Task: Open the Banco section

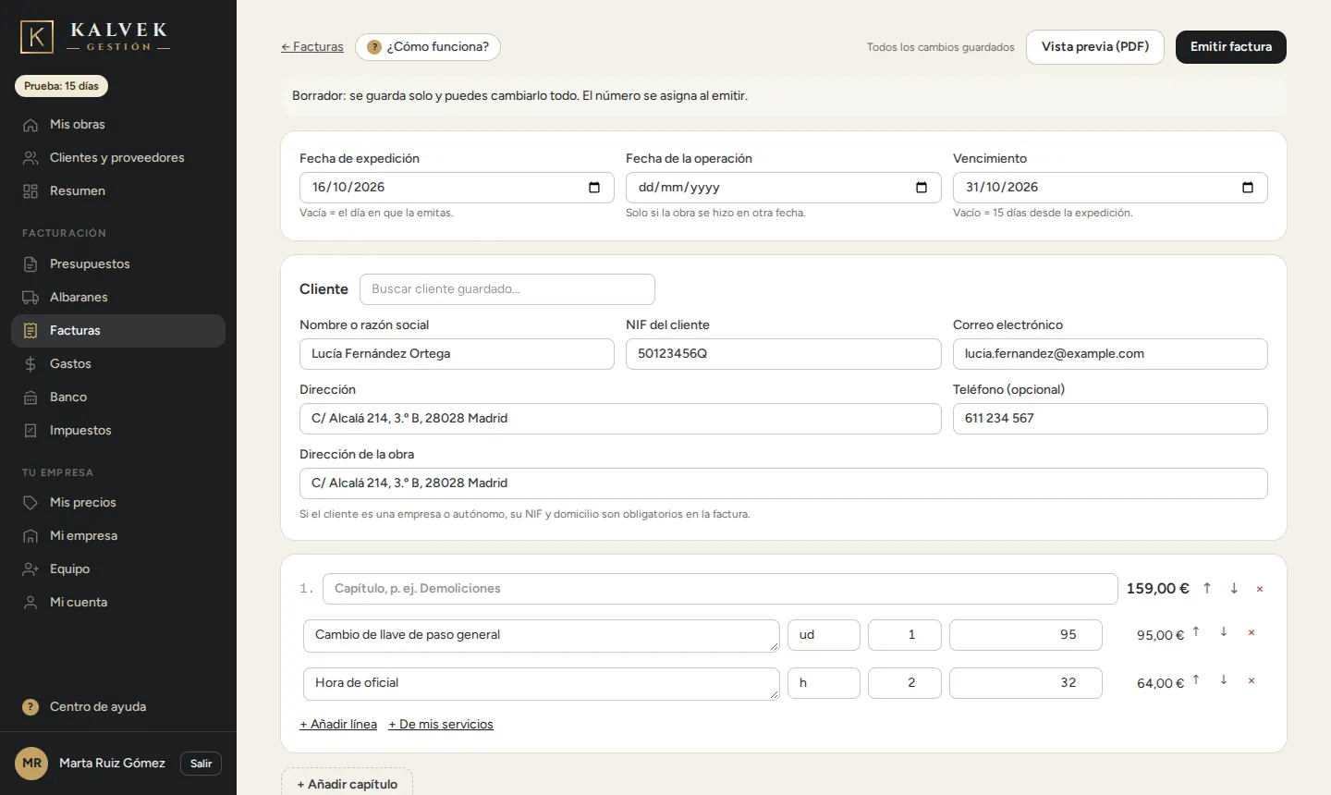Action: click(x=118, y=397)
